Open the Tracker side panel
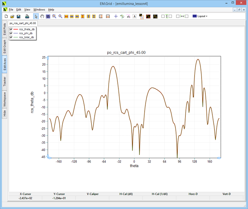248x209 pixels. [x=5, y=82]
